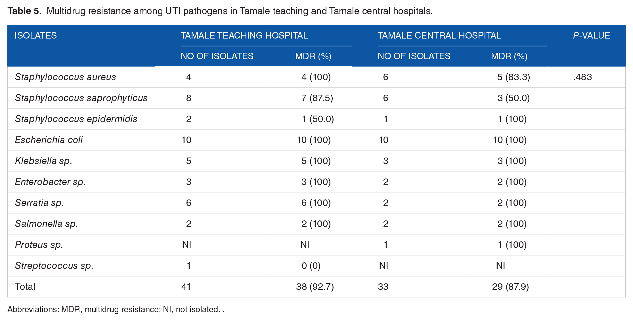Click the Klebsiella sp. row label

43,161
